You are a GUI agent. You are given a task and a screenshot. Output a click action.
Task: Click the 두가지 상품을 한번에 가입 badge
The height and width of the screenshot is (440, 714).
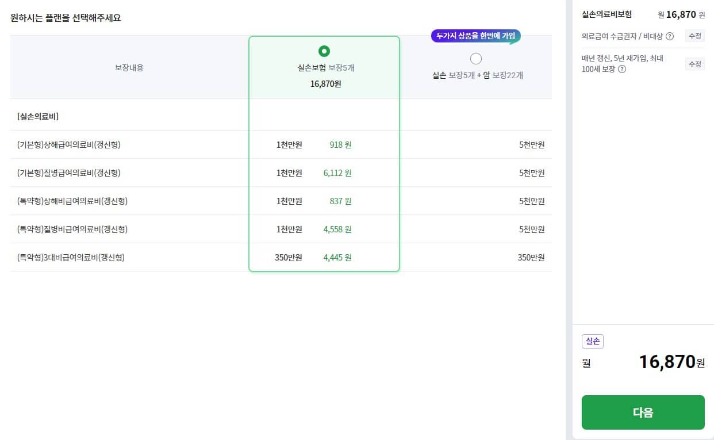(477, 36)
